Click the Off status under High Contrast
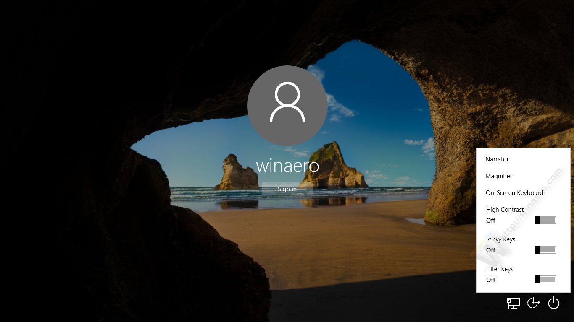 tap(490, 221)
